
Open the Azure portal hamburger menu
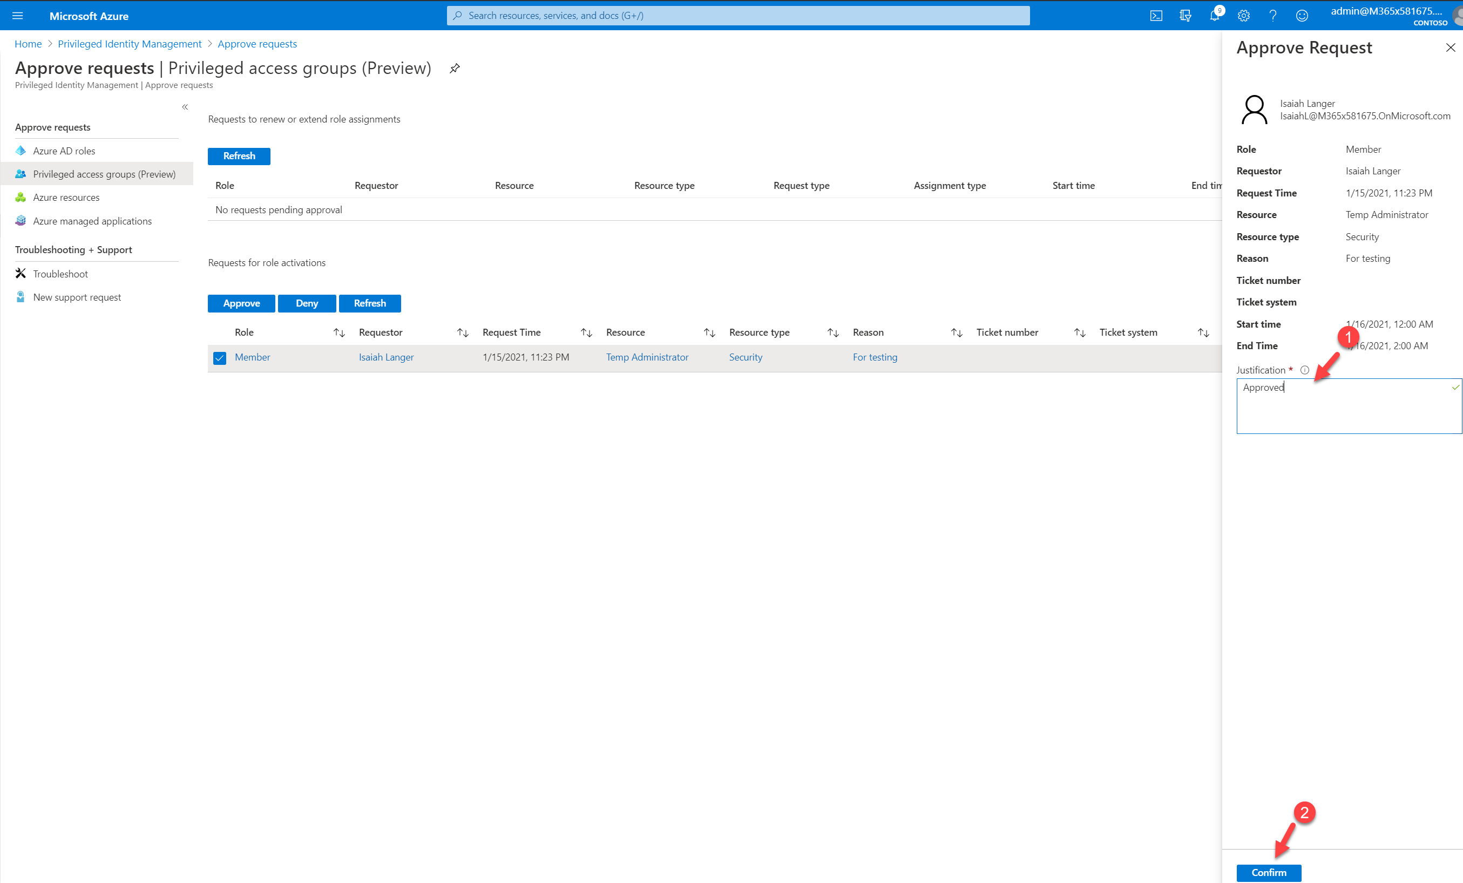tap(18, 16)
